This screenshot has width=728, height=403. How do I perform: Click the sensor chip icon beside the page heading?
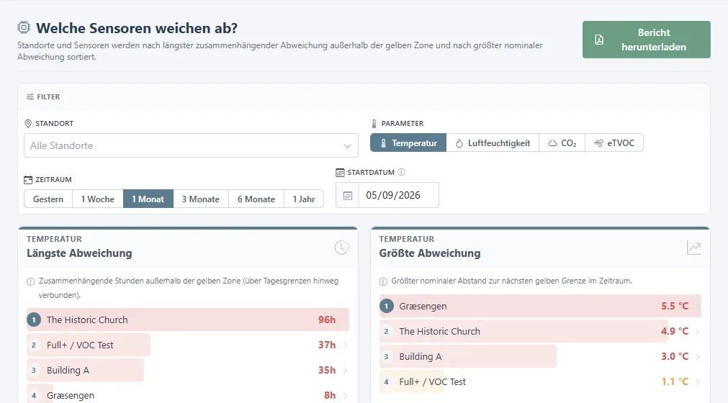[x=24, y=28]
